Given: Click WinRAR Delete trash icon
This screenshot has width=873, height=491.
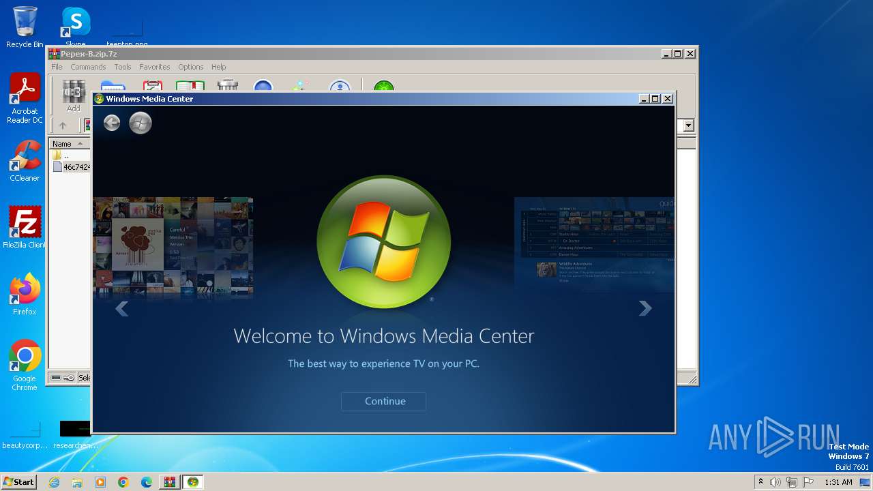Looking at the screenshot, I should coord(227,86).
